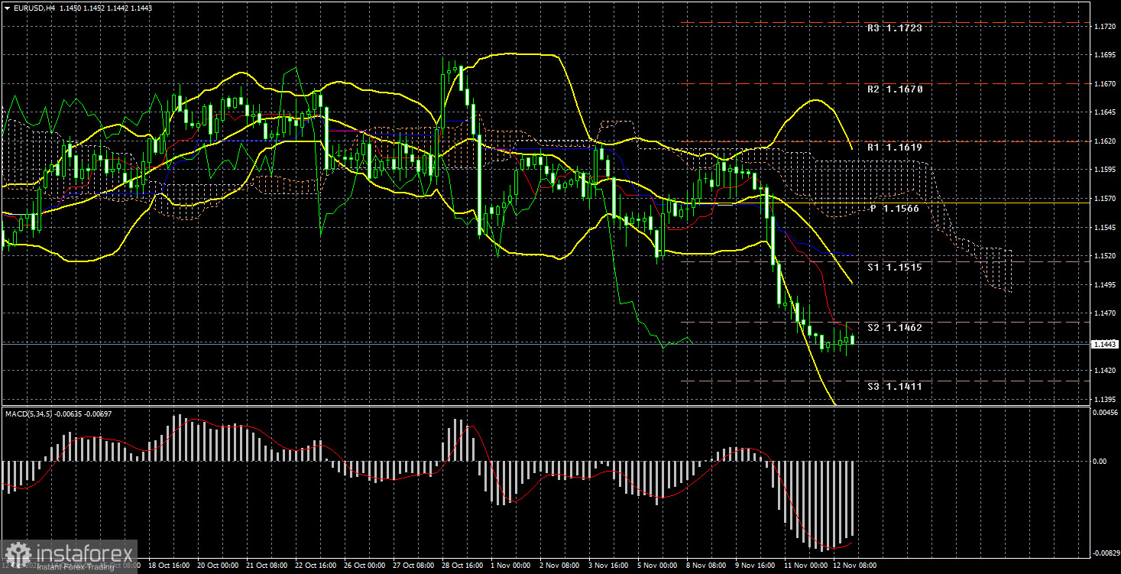Click the 0.00456 MACD scale value
This screenshot has height=574, width=1121.
point(1106,413)
